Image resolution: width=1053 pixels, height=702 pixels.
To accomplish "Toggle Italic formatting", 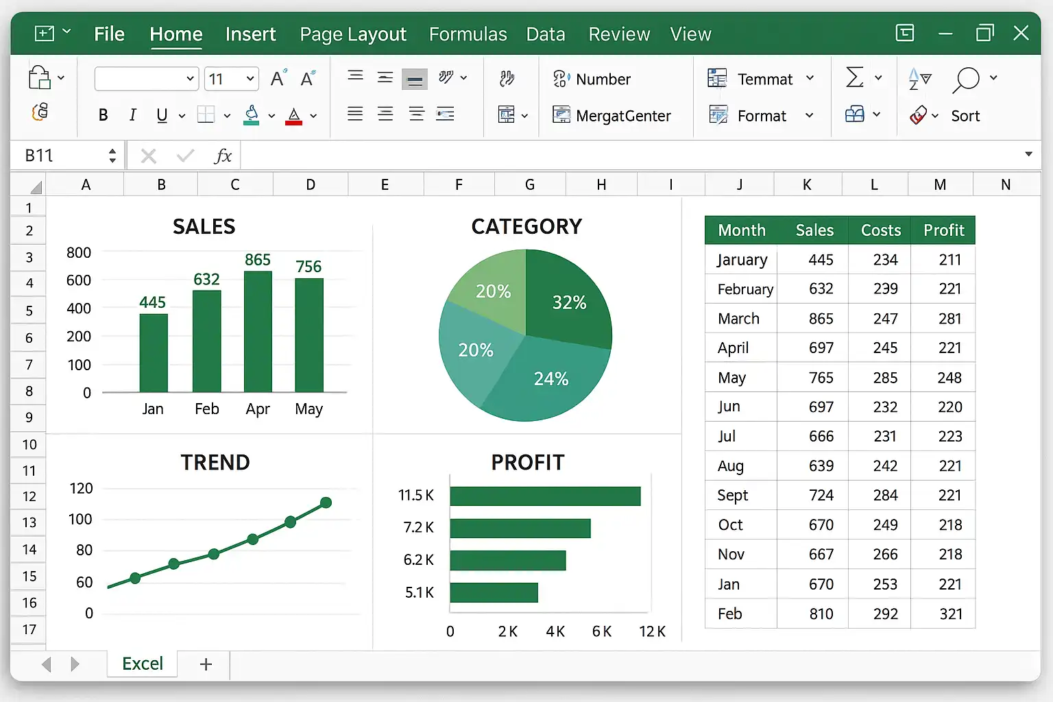I will (x=132, y=115).
